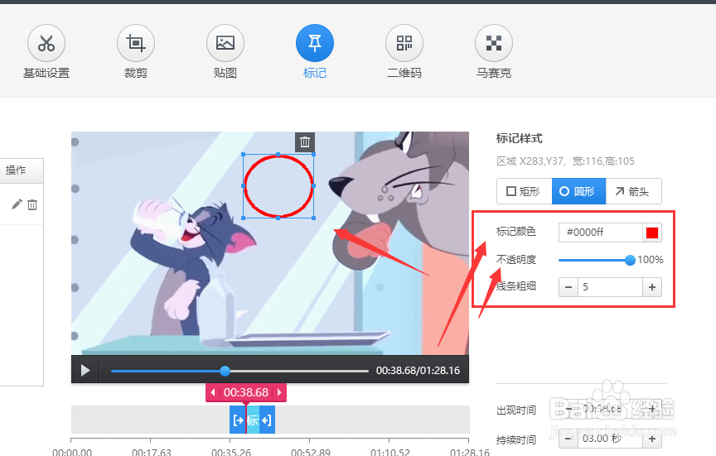Viewport: 716px width, 456px height.
Task: Decrease 持续时间 with minus button
Action: tap(568, 439)
